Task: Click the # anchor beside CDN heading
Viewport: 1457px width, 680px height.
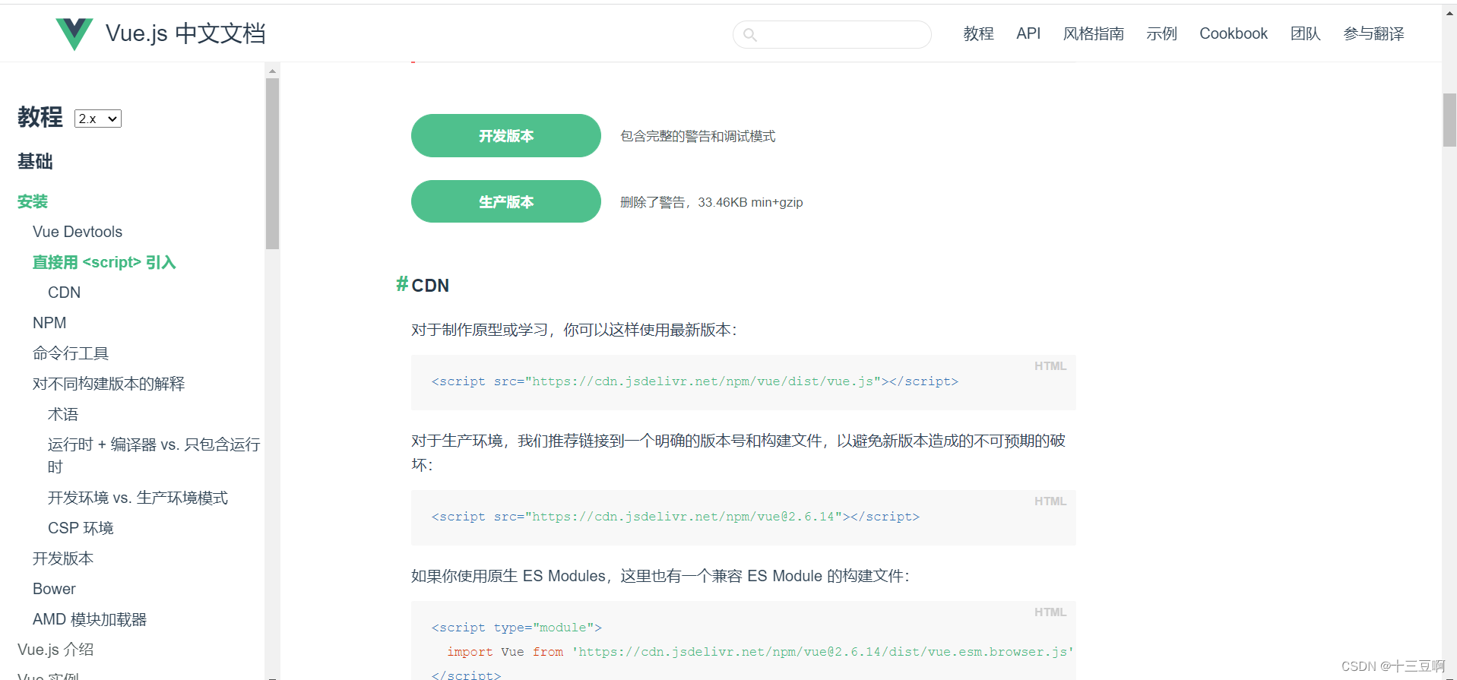Action: [402, 284]
